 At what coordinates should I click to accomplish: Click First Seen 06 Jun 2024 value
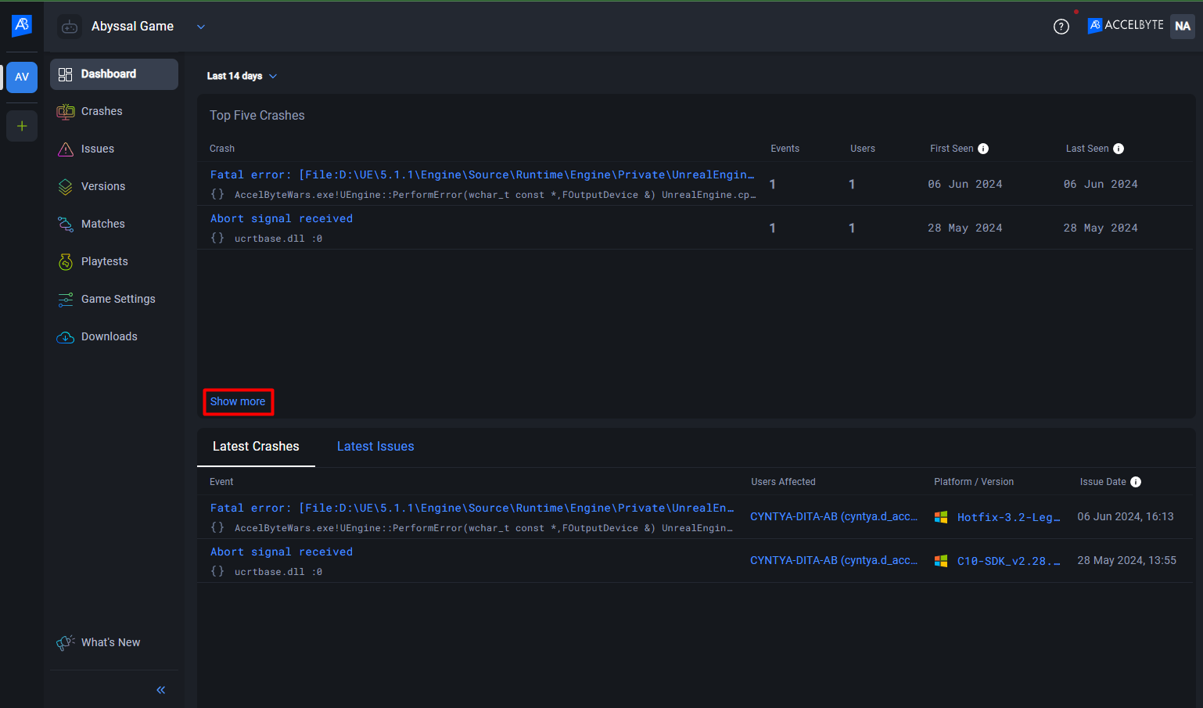tap(965, 184)
